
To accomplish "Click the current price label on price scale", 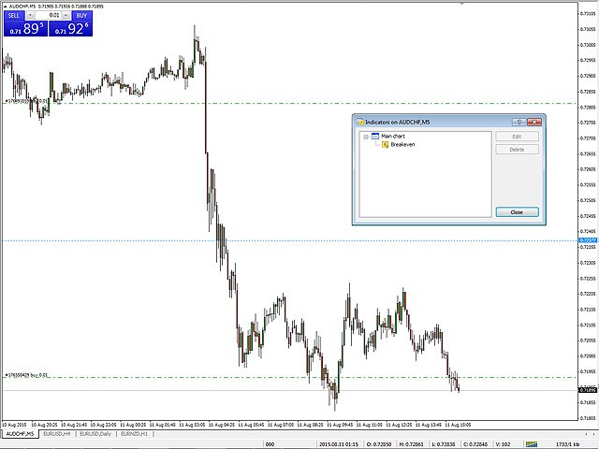I will click(588, 390).
